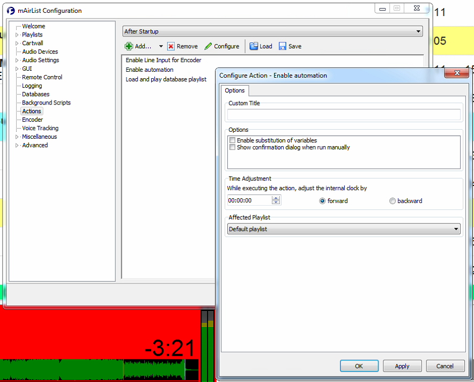This screenshot has height=382, width=474.
Task: Select Audio Devices in the tree
Action: coord(40,51)
